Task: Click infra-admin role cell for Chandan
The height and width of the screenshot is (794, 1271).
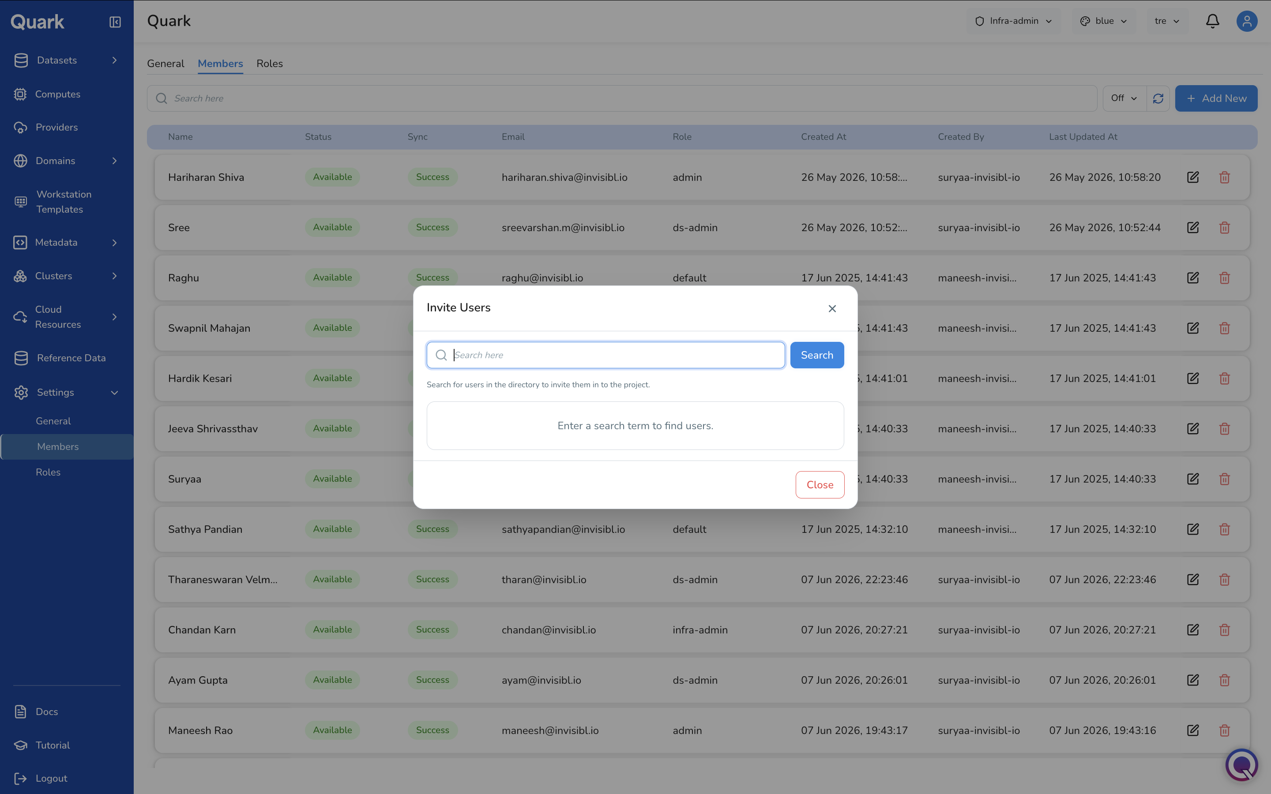Action: (x=700, y=629)
